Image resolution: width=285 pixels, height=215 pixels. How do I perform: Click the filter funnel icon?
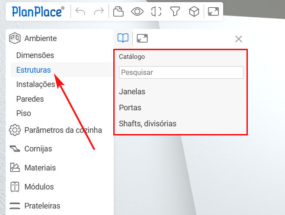coord(175,12)
